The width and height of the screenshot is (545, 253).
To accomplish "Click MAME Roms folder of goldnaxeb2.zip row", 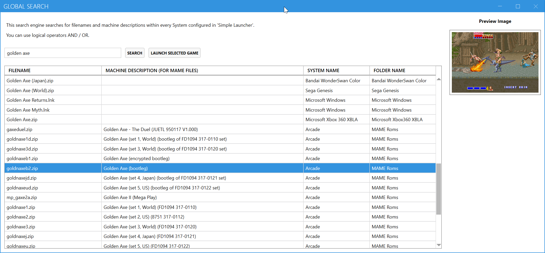I will coord(403,168).
